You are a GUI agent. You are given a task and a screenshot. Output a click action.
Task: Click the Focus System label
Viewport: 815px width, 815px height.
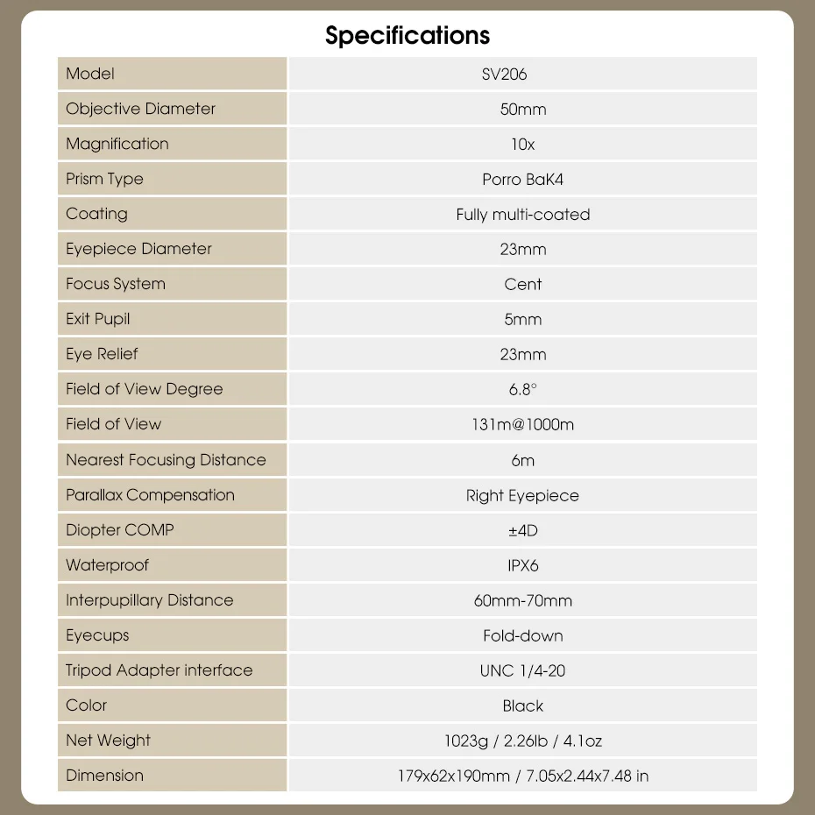point(116,284)
